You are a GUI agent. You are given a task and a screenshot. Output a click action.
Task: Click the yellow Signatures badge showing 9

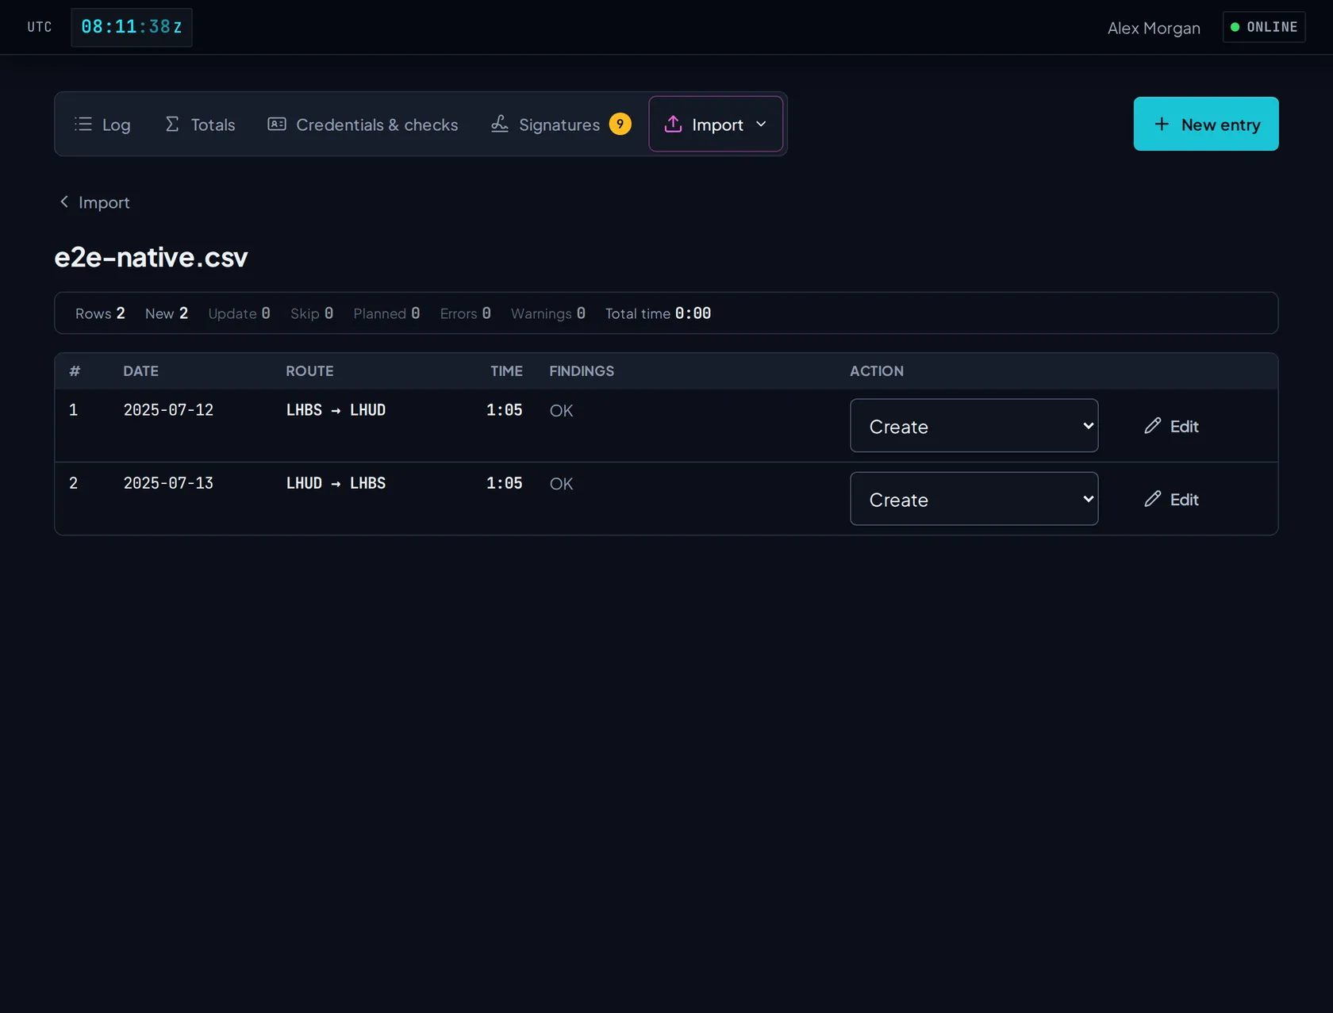620,124
